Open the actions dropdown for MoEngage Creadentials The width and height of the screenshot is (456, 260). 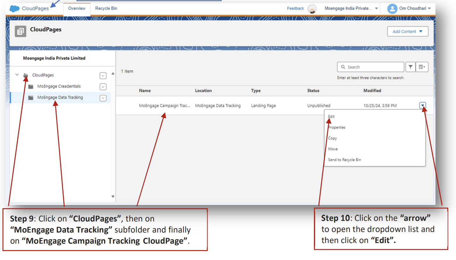(x=103, y=87)
